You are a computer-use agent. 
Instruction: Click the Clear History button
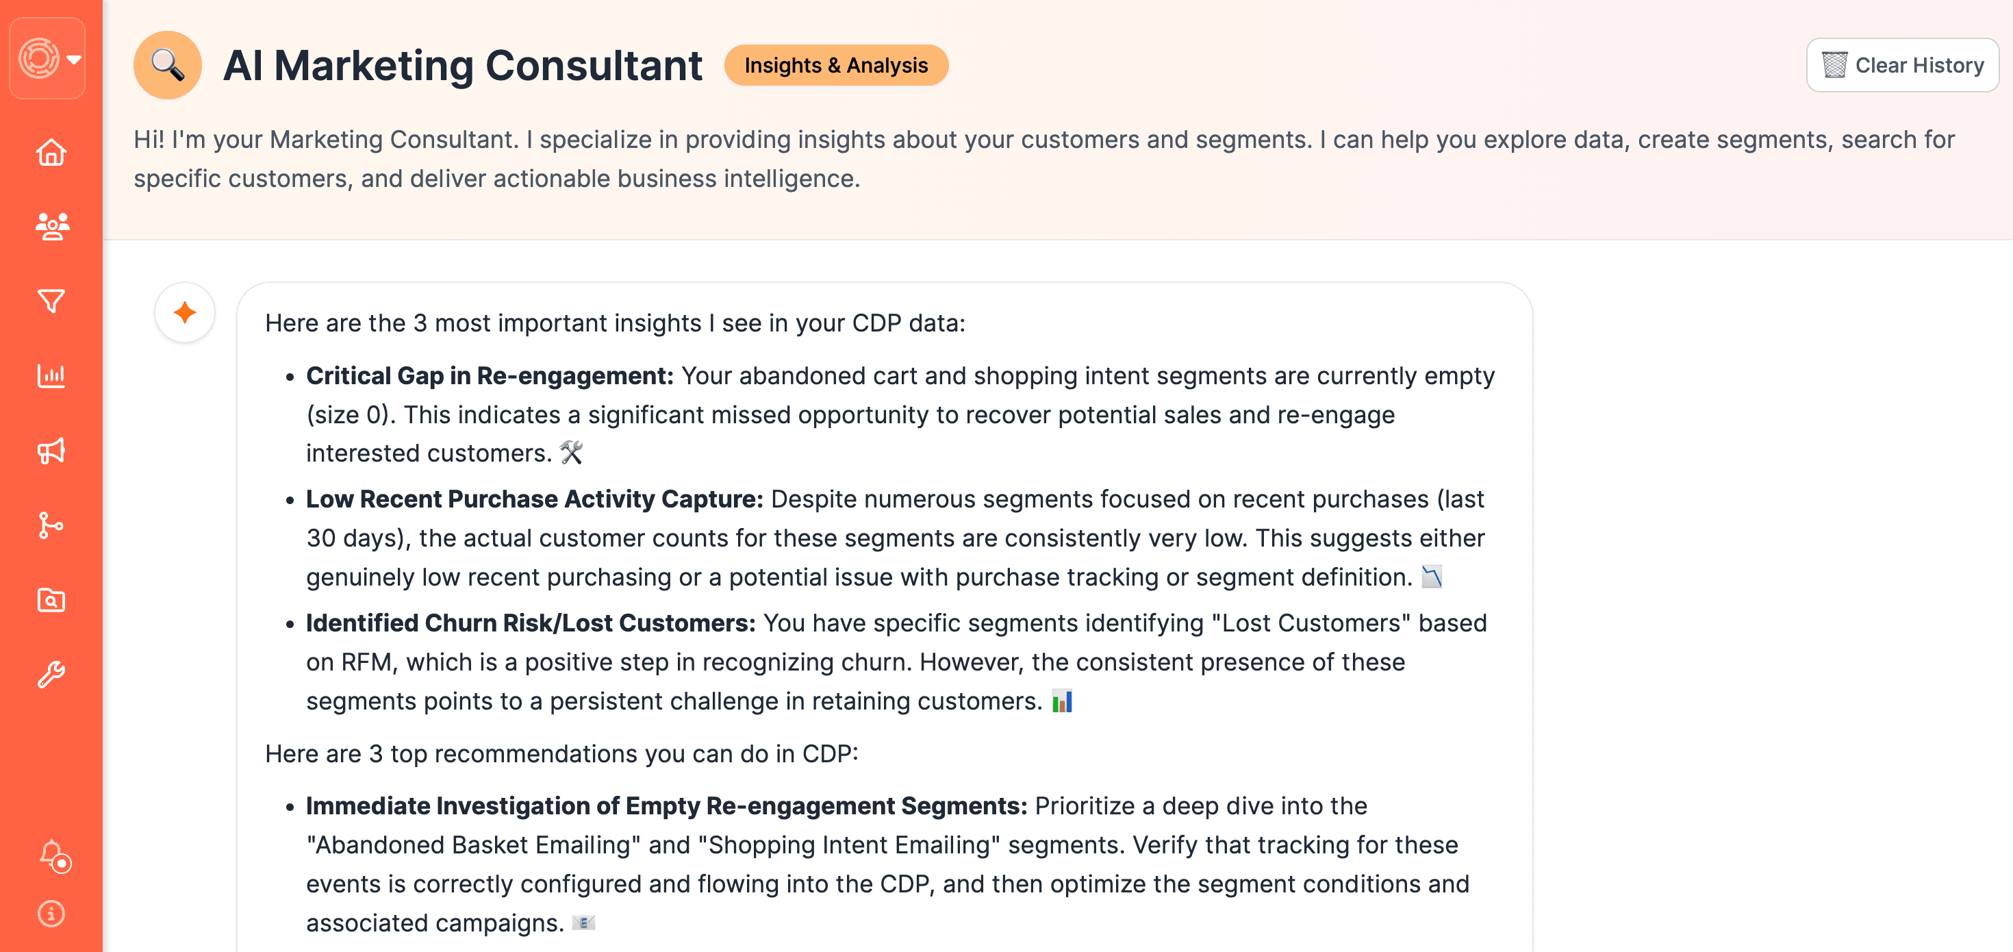tap(1902, 65)
